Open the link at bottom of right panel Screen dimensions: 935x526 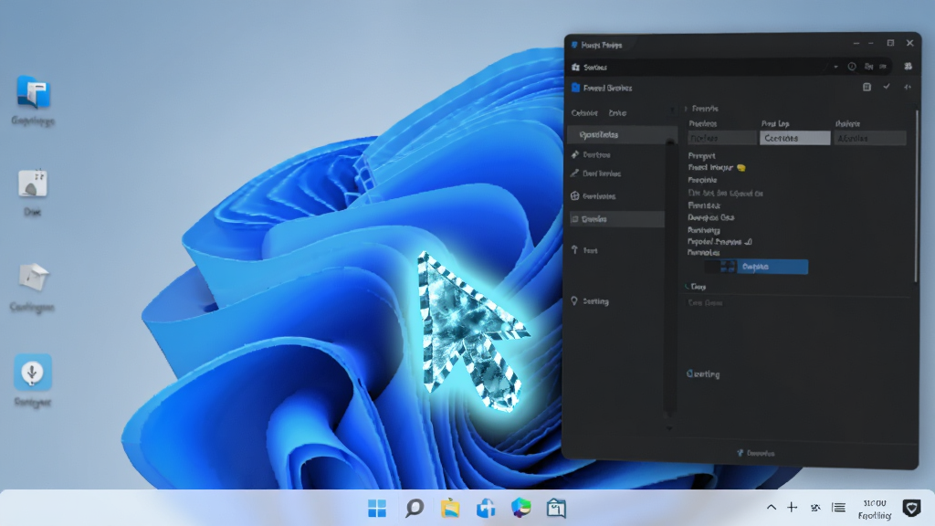click(x=703, y=374)
